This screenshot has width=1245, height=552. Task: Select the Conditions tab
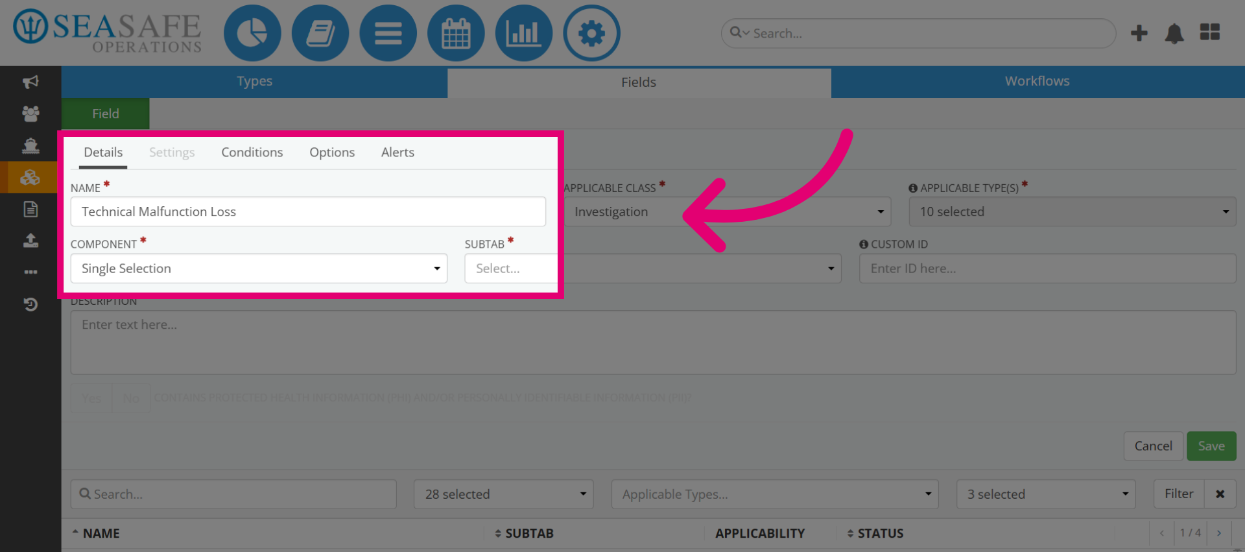pyautogui.click(x=252, y=152)
